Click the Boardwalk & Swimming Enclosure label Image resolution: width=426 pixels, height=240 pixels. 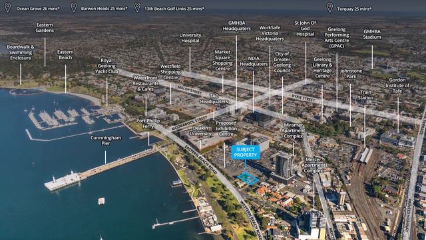21,52
